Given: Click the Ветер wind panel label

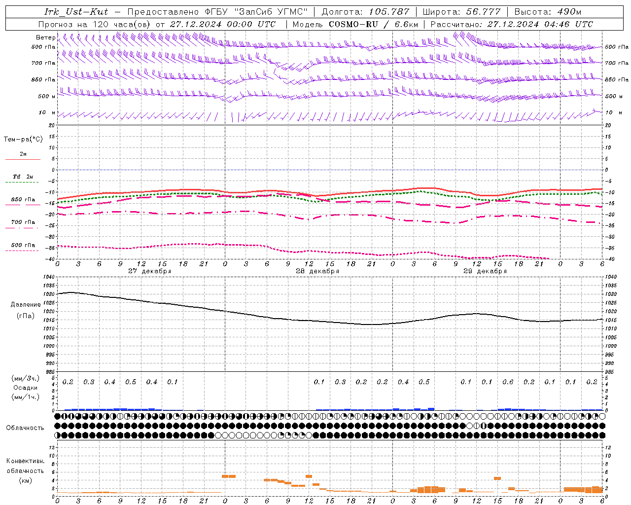Looking at the screenshot, I should tap(45, 37).
